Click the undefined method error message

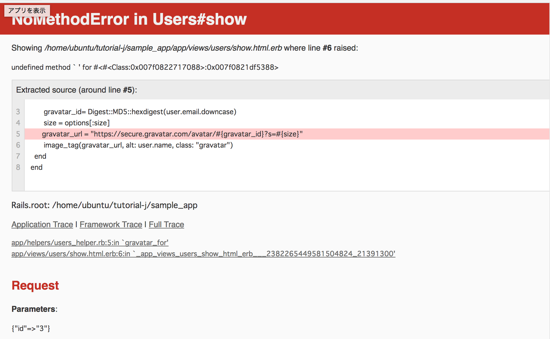click(x=145, y=67)
